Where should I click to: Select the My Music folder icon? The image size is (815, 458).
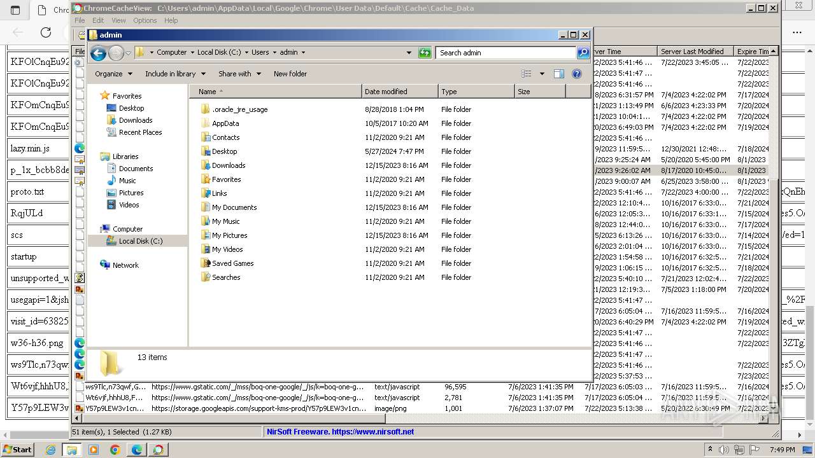coord(205,221)
